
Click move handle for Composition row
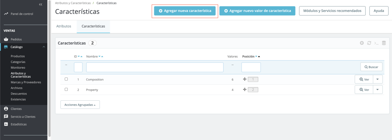[245, 79]
